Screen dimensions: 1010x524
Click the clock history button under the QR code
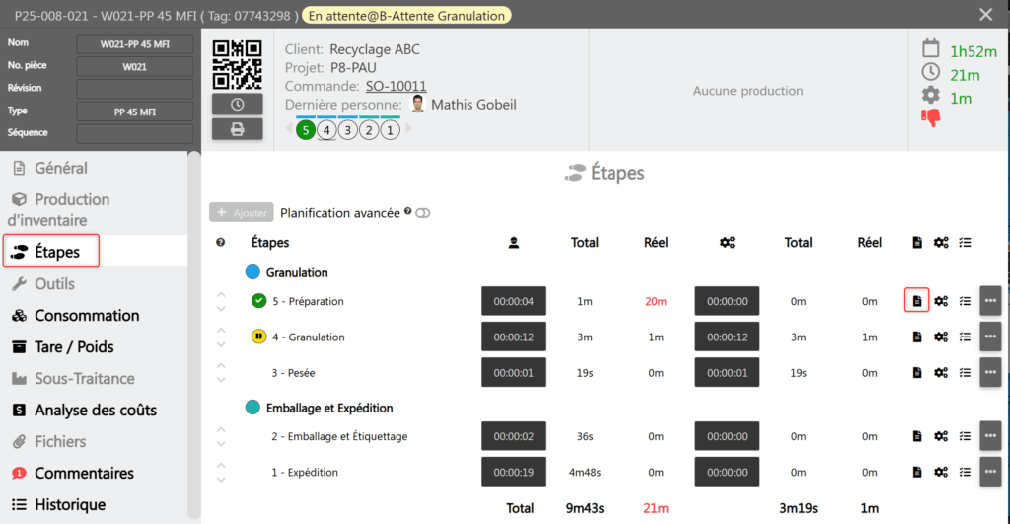pyautogui.click(x=237, y=105)
